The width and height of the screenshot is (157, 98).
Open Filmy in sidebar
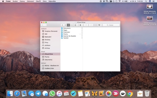(x=50, y=42)
